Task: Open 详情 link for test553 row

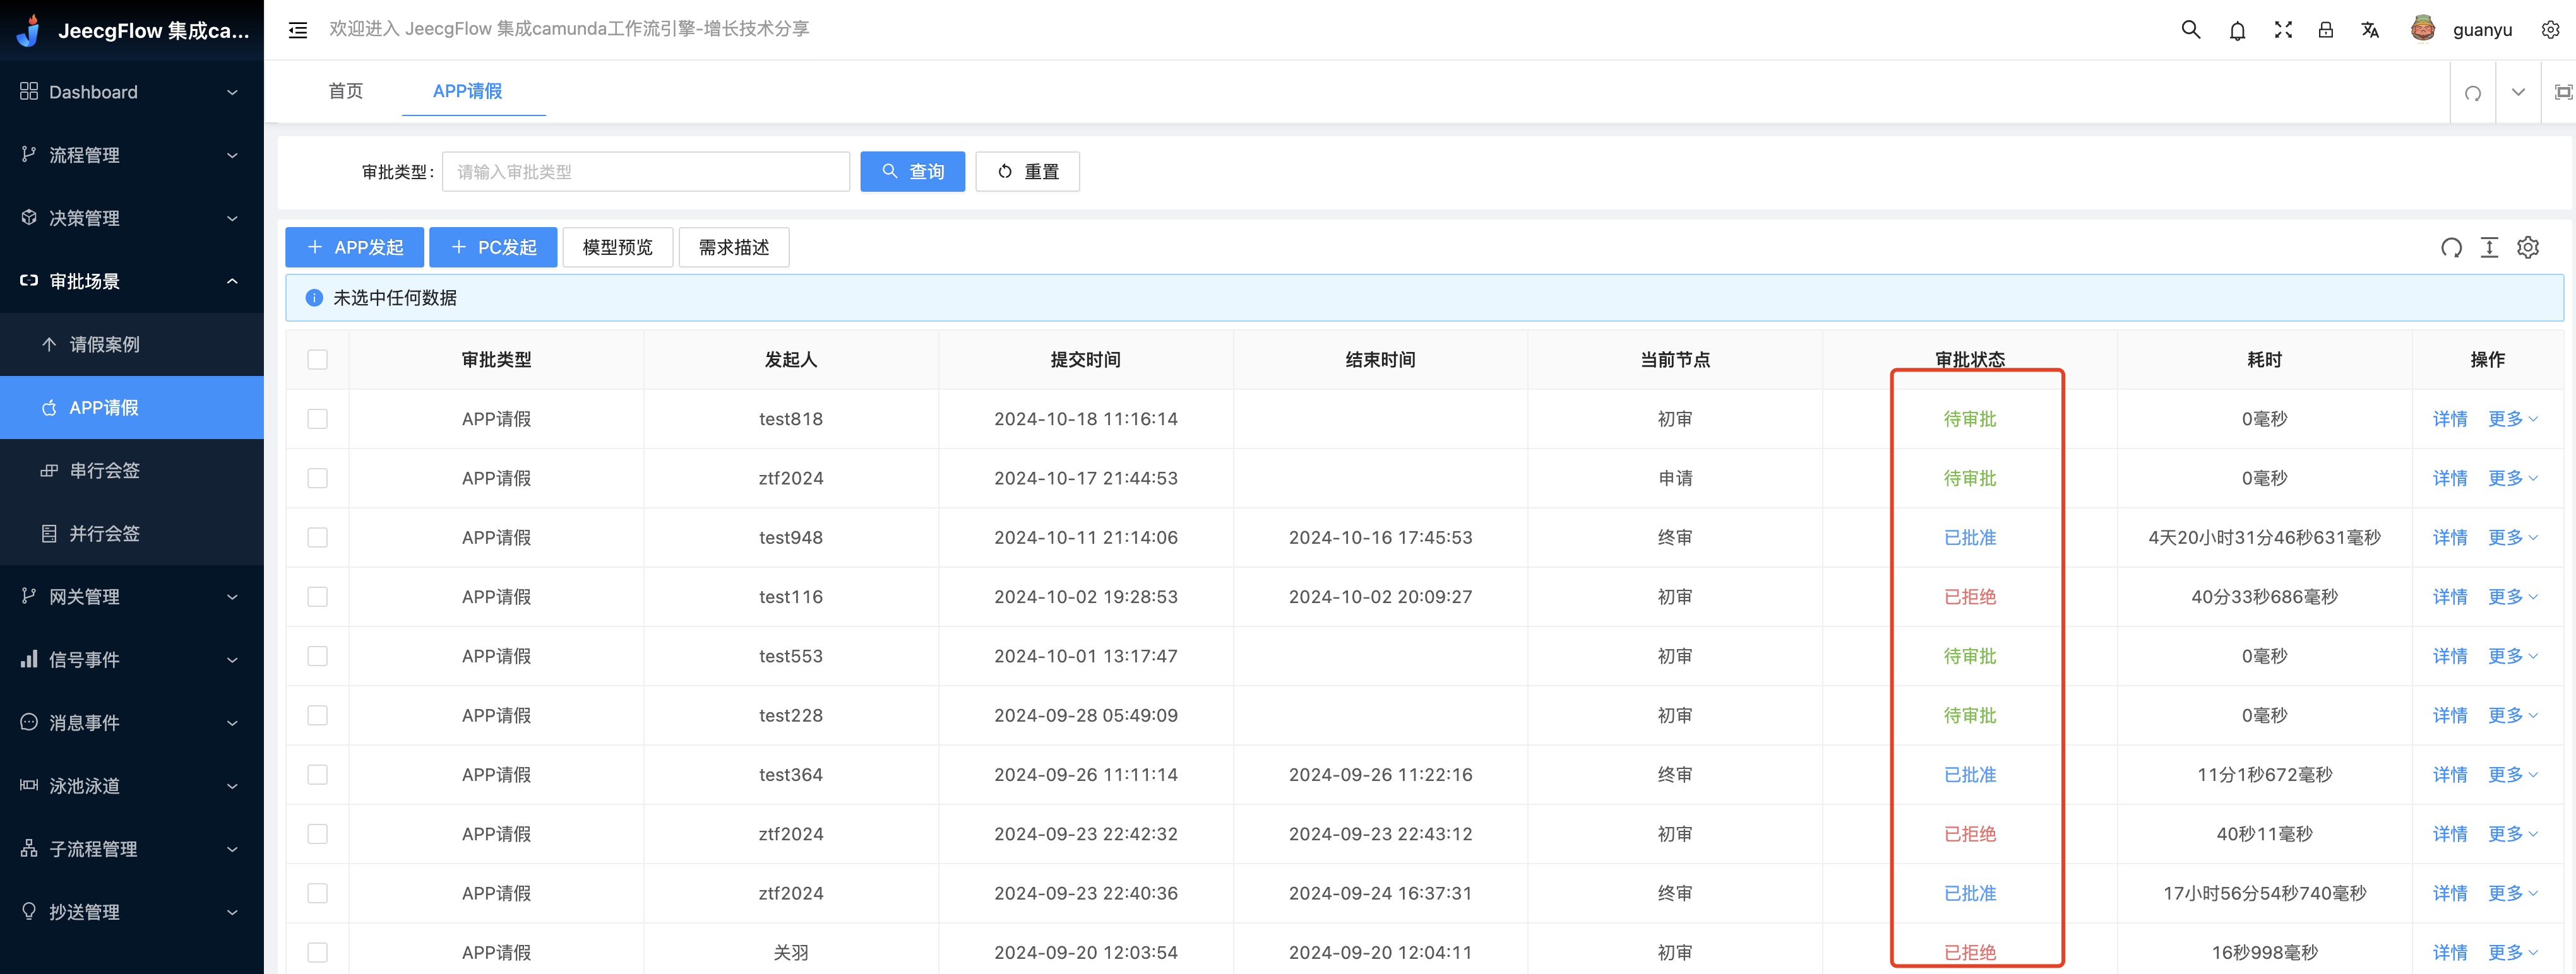Action: point(2449,656)
